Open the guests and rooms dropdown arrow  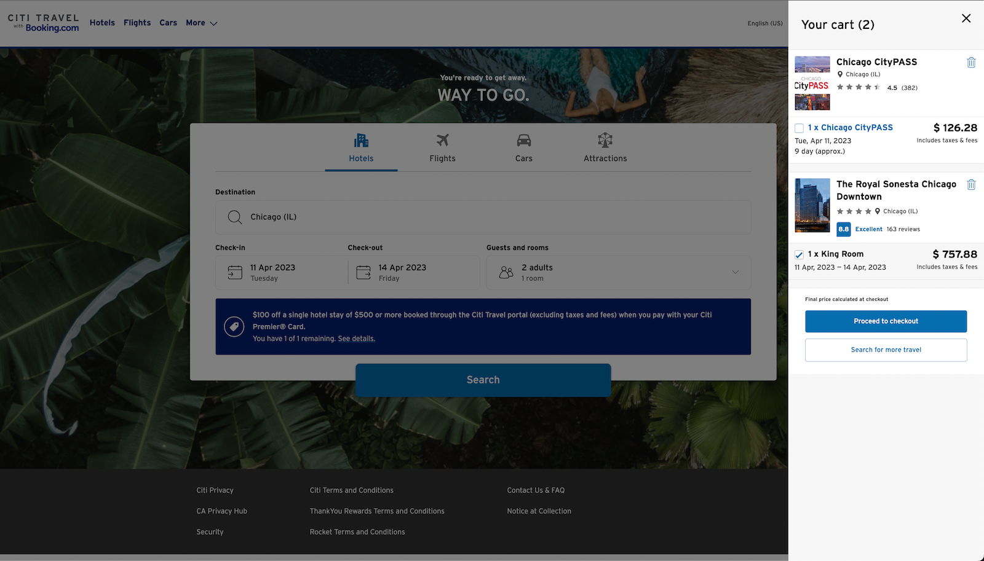tap(735, 272)
